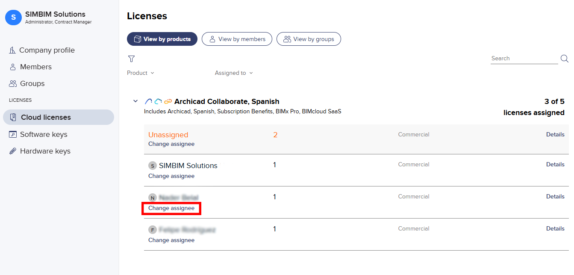Open the Assigned to filter dropdown
Viewport: 574px width, 275px height.
(x=234, y=73)
